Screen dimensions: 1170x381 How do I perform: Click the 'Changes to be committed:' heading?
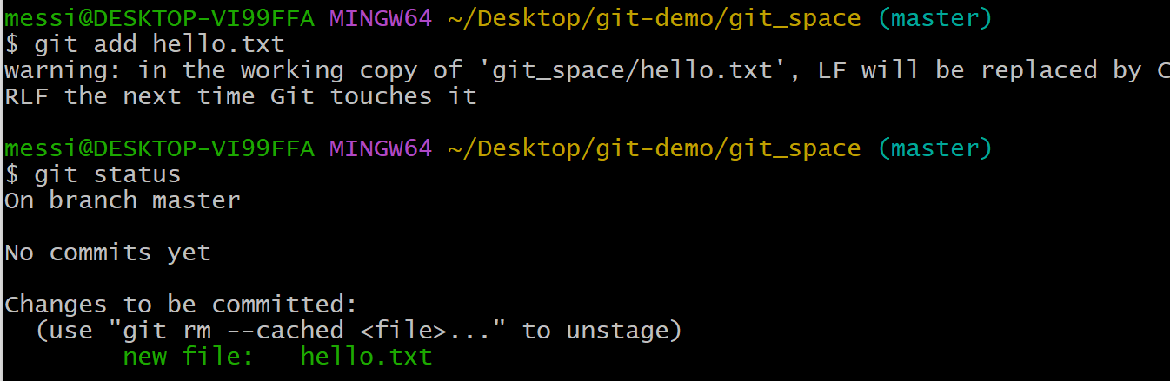coord(181,305)
